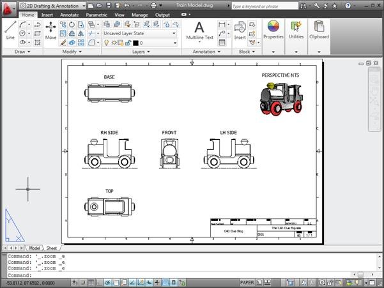Open the Utilities panel
Viewport: 384px width, 288px height.
pyautogui.click(x=296, y=29)
